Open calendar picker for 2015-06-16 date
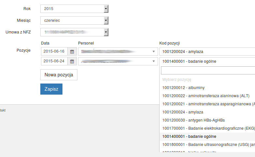The width and height of the screenshot is (255, 157). coord(72,51)
